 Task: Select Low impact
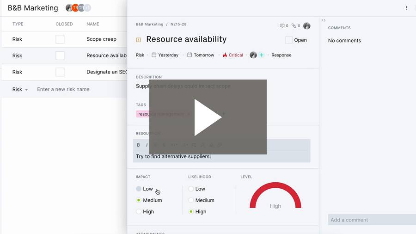tap(145, 189)
